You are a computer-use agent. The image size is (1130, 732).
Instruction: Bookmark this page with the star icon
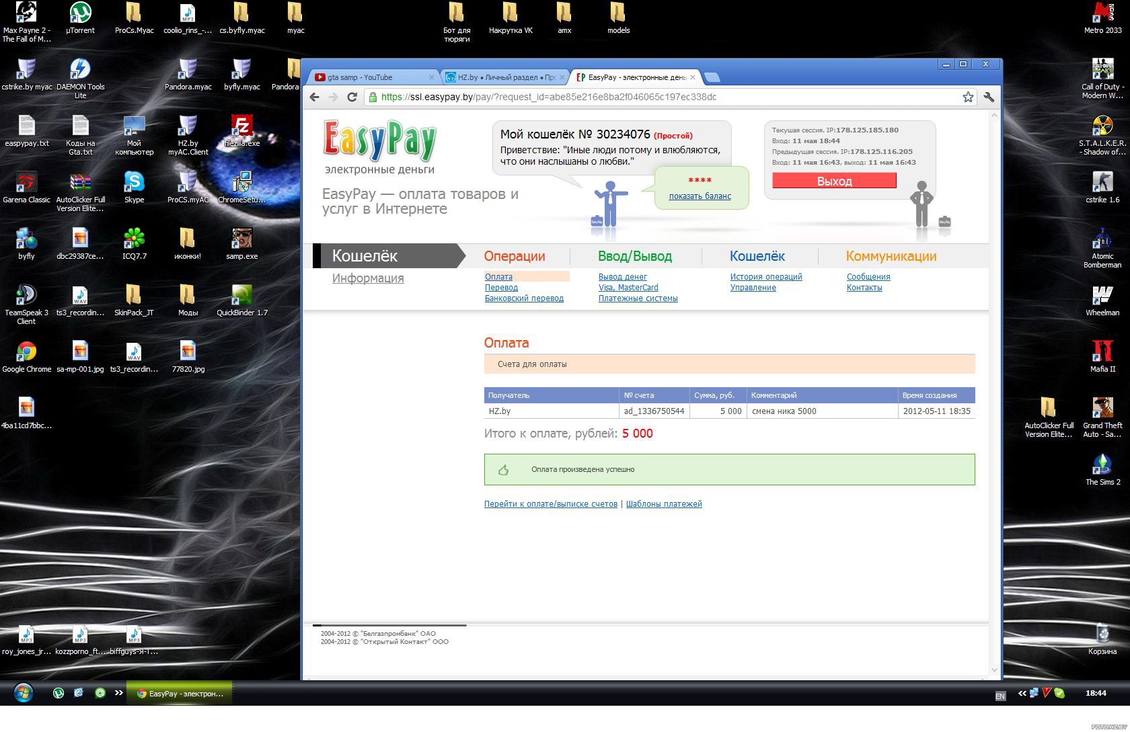click(967, 97)
